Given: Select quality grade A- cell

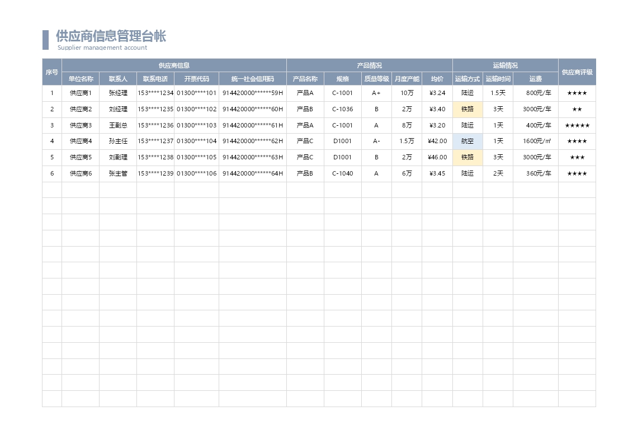Looking at the screenshot, I should pyautogui.click(x=376, y=141).
